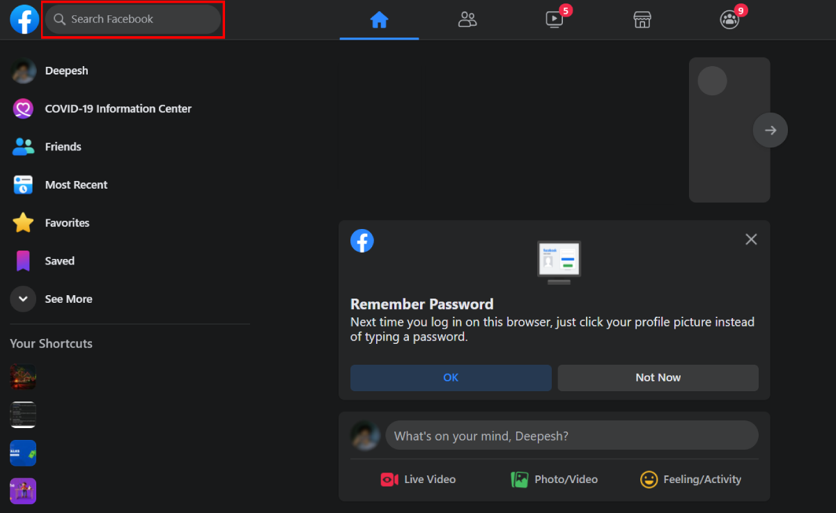Screen dimensions: 836x513
Task: Click the Friends icon in top navigation
Action: pos(467,19)
